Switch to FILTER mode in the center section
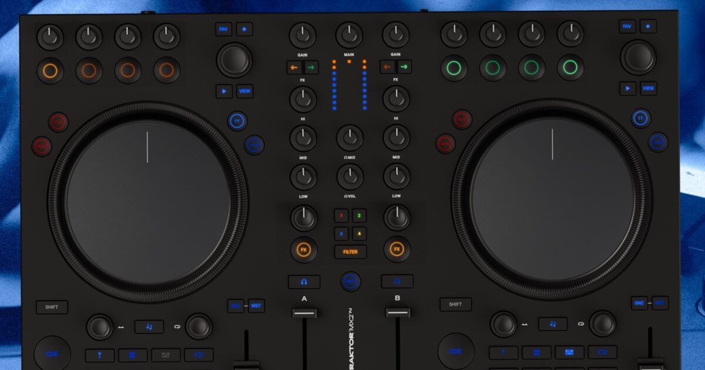Viewport: 705px width, 370px height. click(x=351, y=252)
